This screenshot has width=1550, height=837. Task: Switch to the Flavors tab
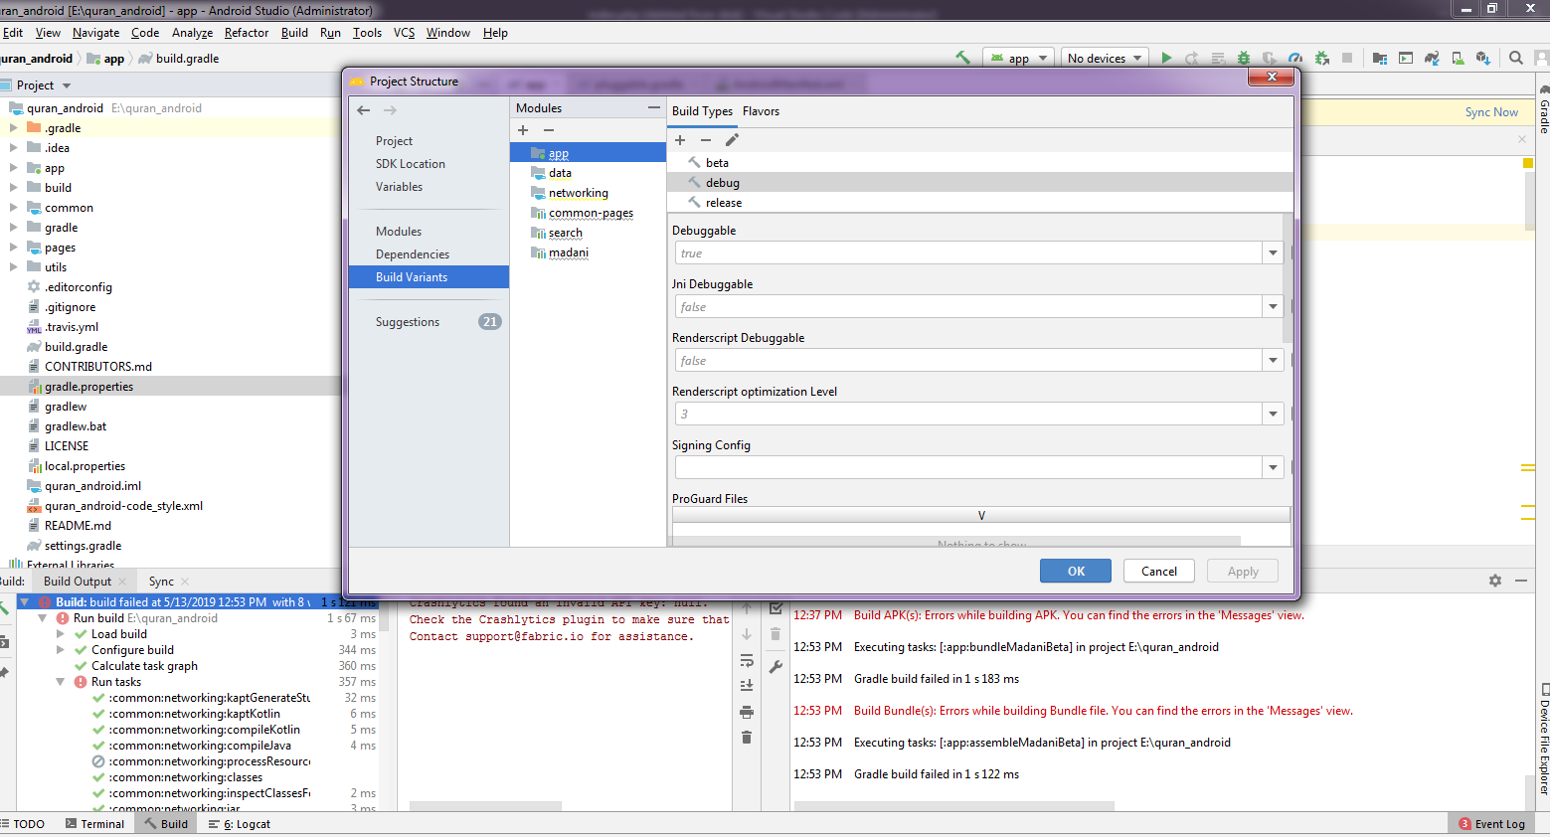pyautogui.click(x=761, y=111)
